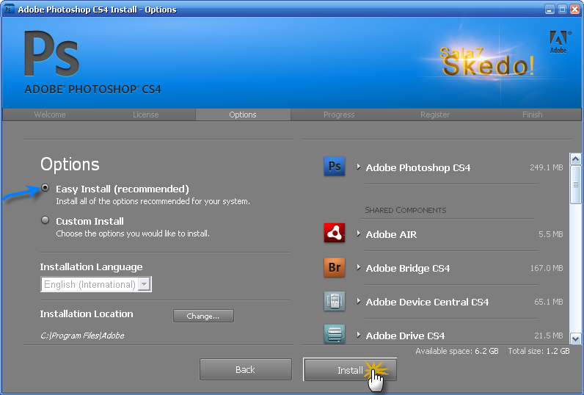Select the Options step tab
584x395 pixels.
point(243,115)
